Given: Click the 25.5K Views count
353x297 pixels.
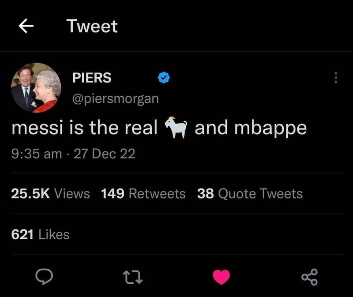Looking at the screenshot, I should 50,193.
